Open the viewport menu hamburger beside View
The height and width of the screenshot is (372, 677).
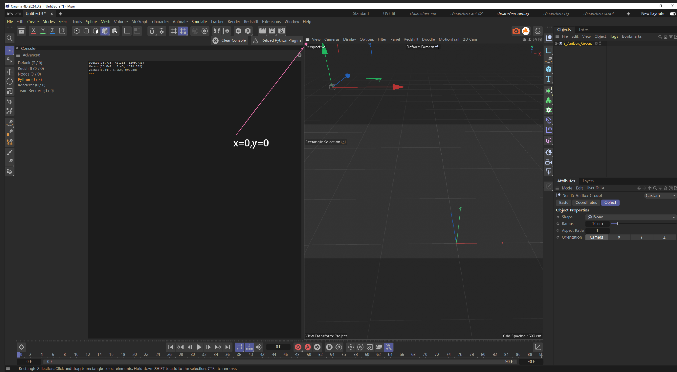pos(307,39)
